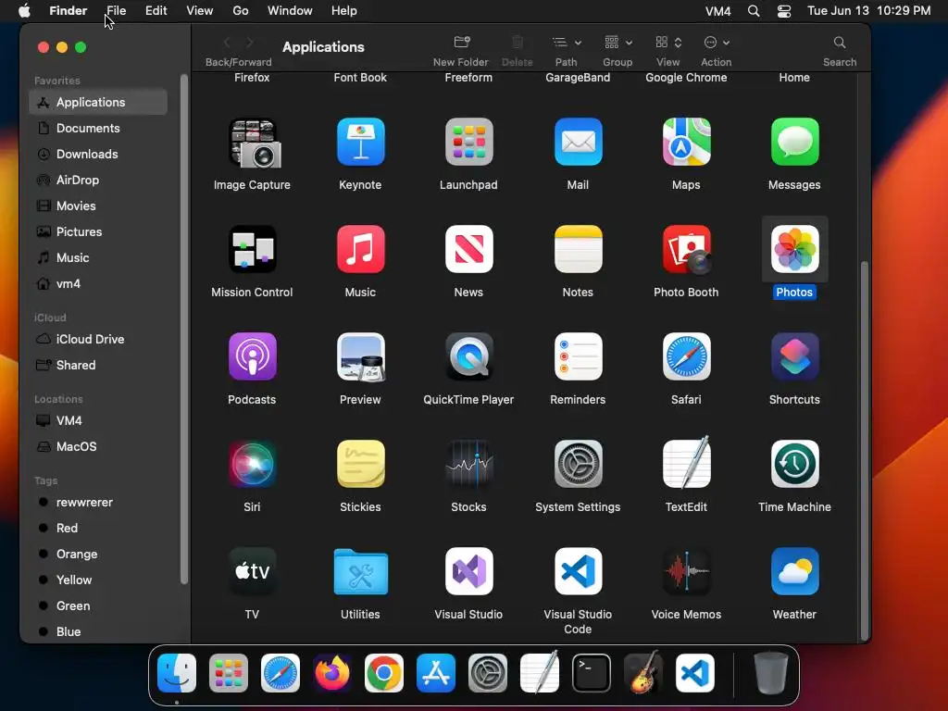This screenshot has width=948, height=711.
Task: Open the View menu in menu bar
Action: [x=200, y=11]
